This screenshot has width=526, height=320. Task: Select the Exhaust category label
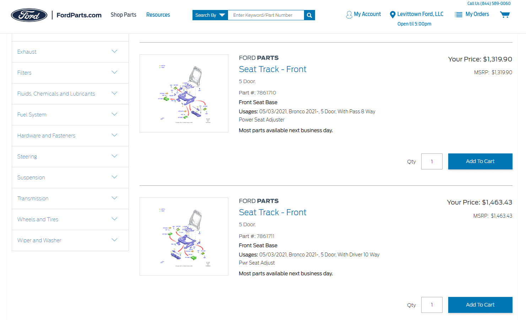tap(27, 52)
